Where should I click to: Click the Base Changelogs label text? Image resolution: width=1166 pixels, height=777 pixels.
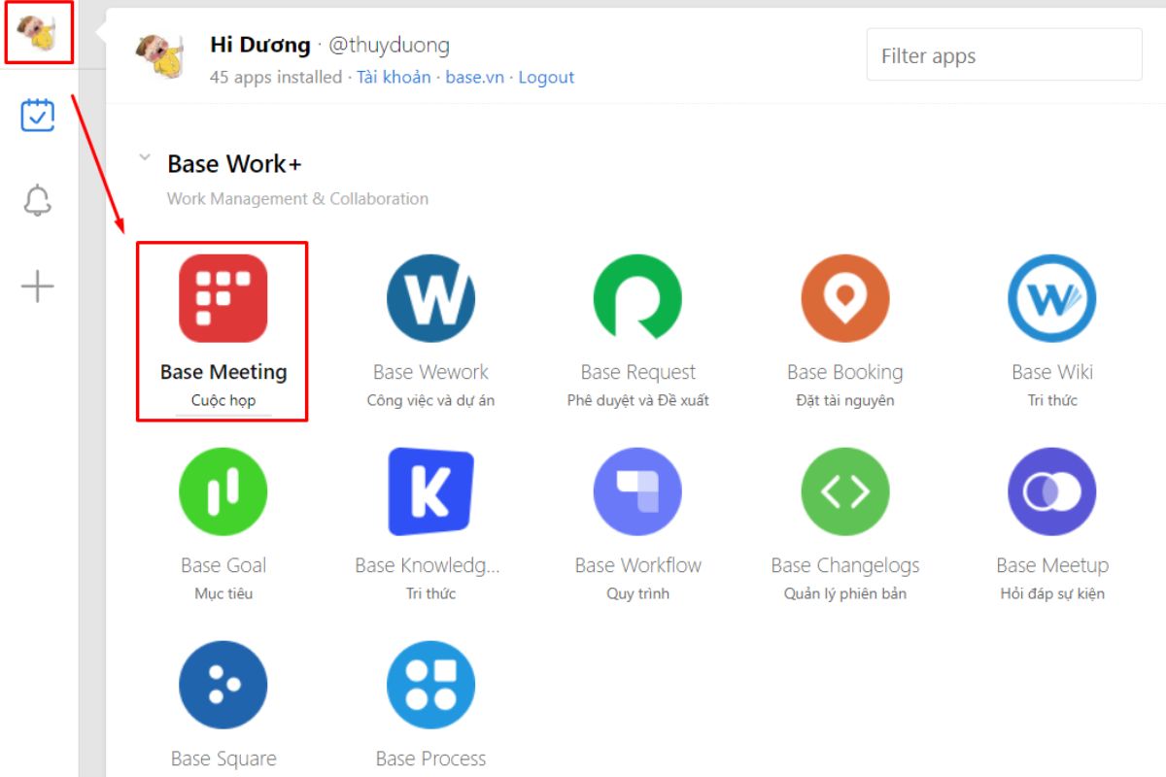845,565
